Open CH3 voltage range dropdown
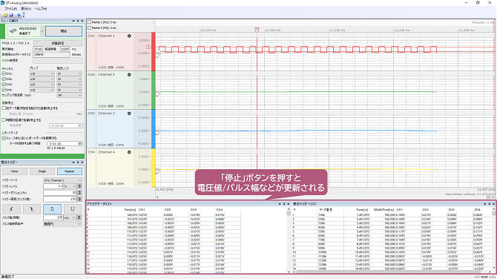 [69, 85]
